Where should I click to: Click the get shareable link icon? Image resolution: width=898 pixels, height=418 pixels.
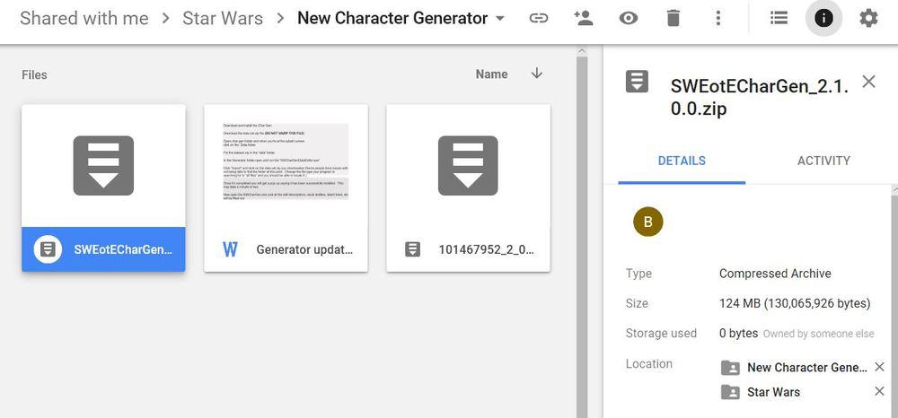(x=538, y=19)
